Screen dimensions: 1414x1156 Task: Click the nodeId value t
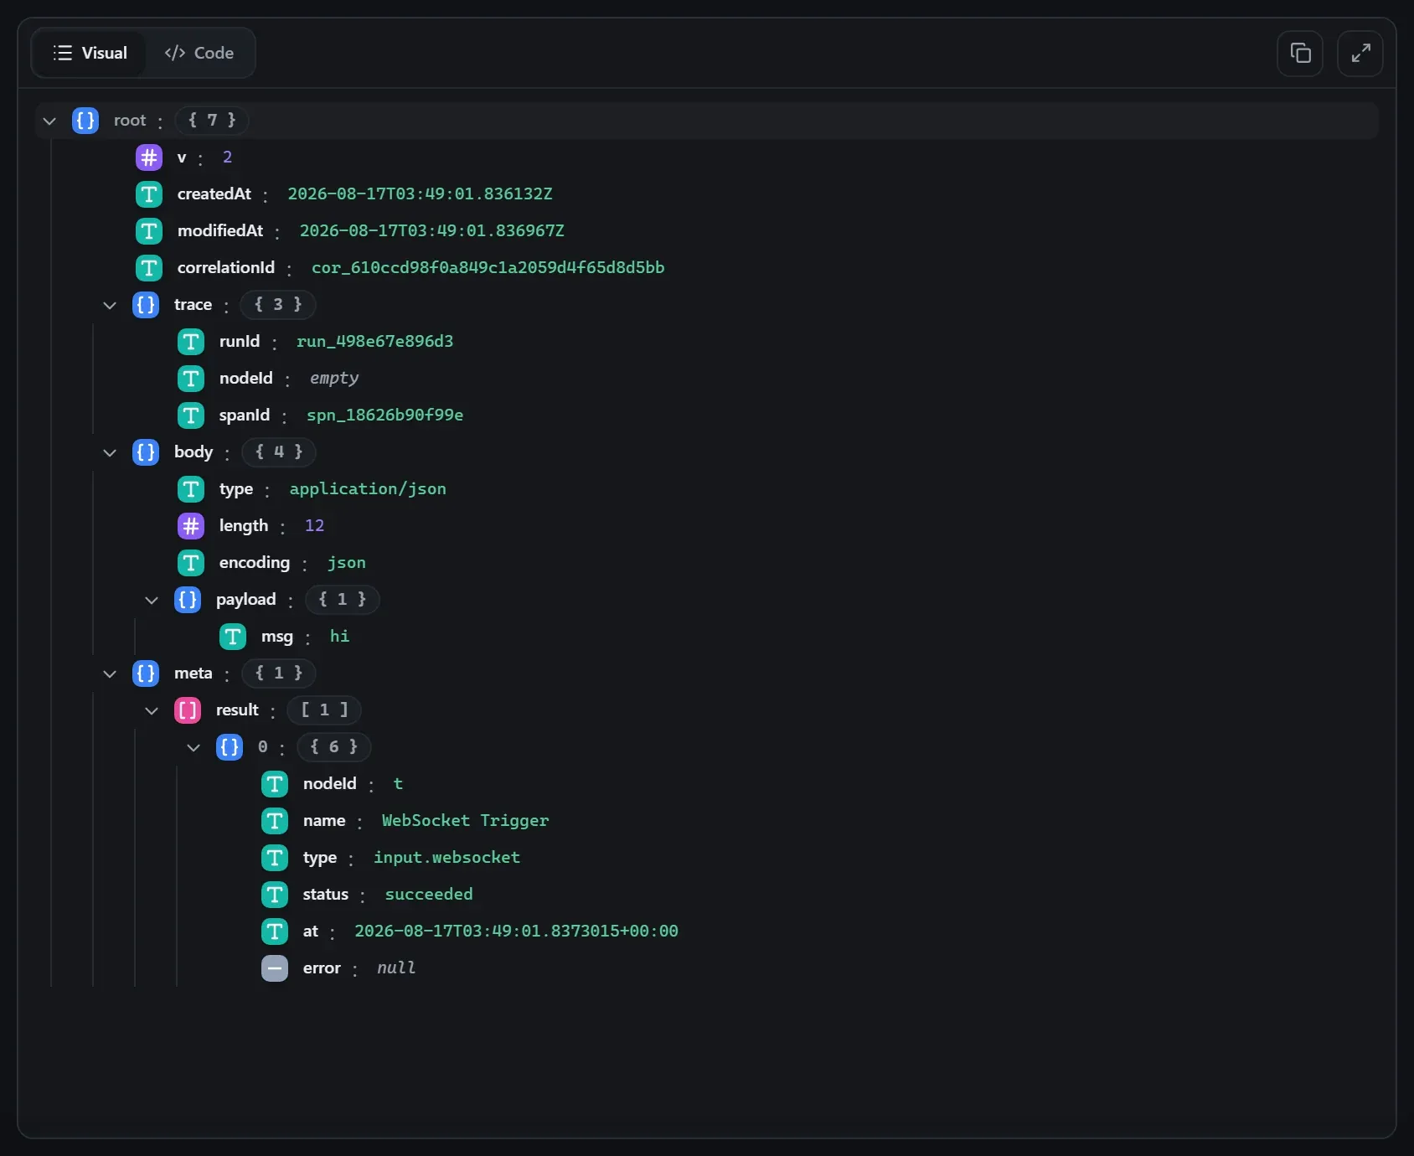tap(398, 783)
